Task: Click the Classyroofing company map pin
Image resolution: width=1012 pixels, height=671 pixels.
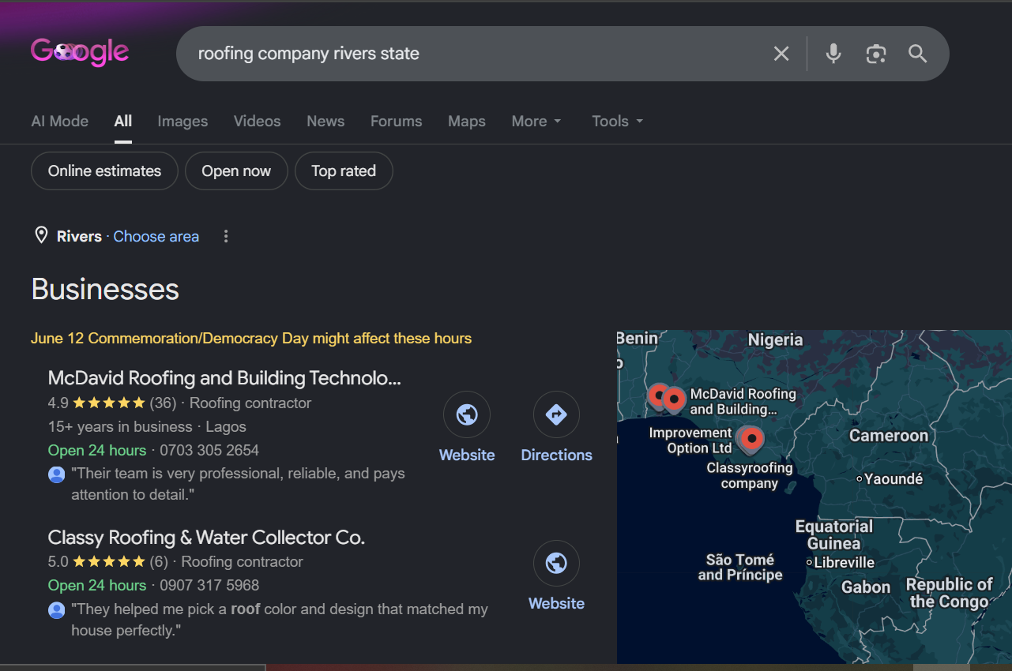Action: (751, 439)
